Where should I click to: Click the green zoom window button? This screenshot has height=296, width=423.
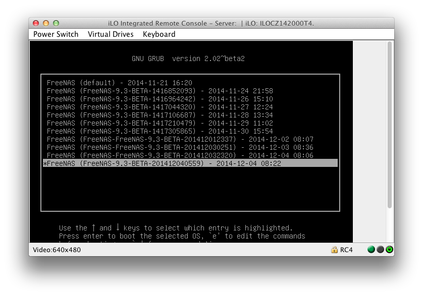(56, 23)
